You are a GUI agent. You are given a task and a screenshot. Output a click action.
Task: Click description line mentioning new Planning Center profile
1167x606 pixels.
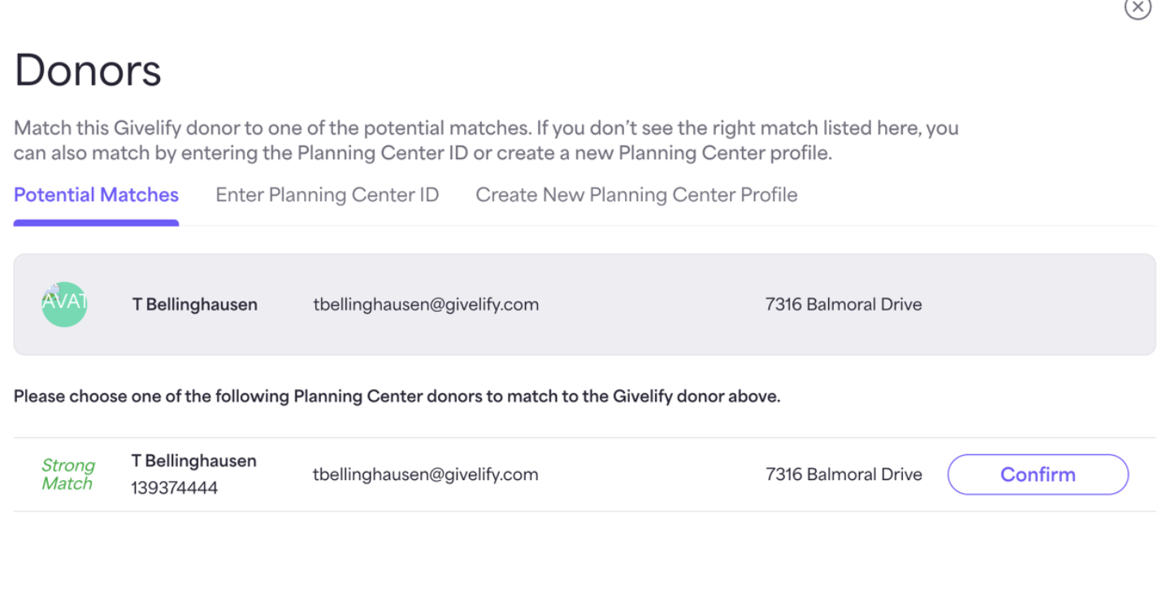click(x=423, y=154)
